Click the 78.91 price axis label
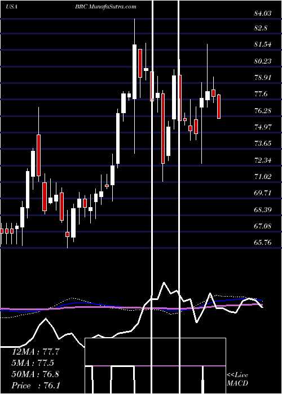The height and width of the screenshot is (394, 282). 263,78
